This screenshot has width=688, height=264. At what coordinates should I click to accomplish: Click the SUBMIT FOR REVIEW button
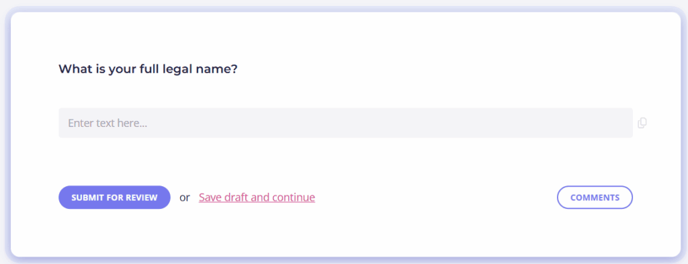[114, 197]
